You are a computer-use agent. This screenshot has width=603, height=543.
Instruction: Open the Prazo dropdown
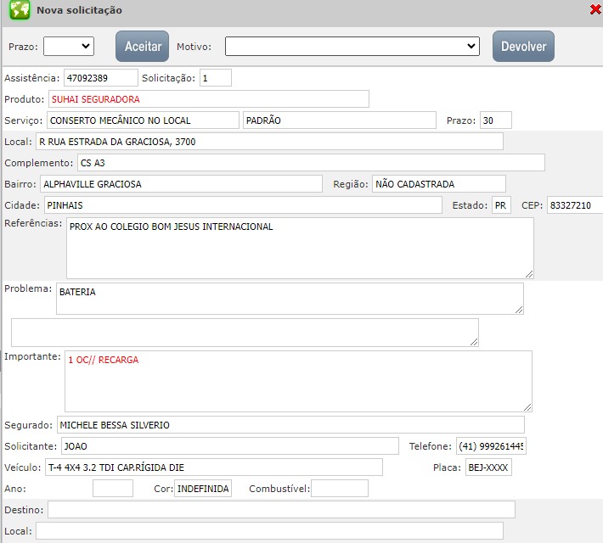[x=68, y=46]
